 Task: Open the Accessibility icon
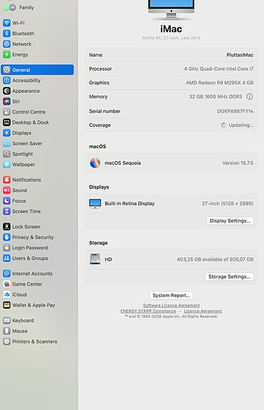tap(7, 81)
